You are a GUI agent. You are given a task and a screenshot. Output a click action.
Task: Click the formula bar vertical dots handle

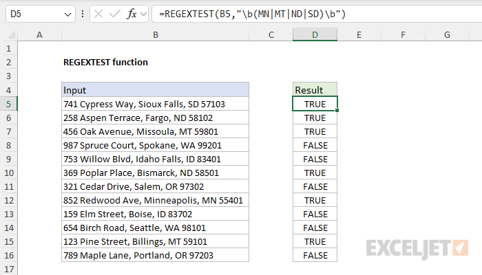pos(83,14)
